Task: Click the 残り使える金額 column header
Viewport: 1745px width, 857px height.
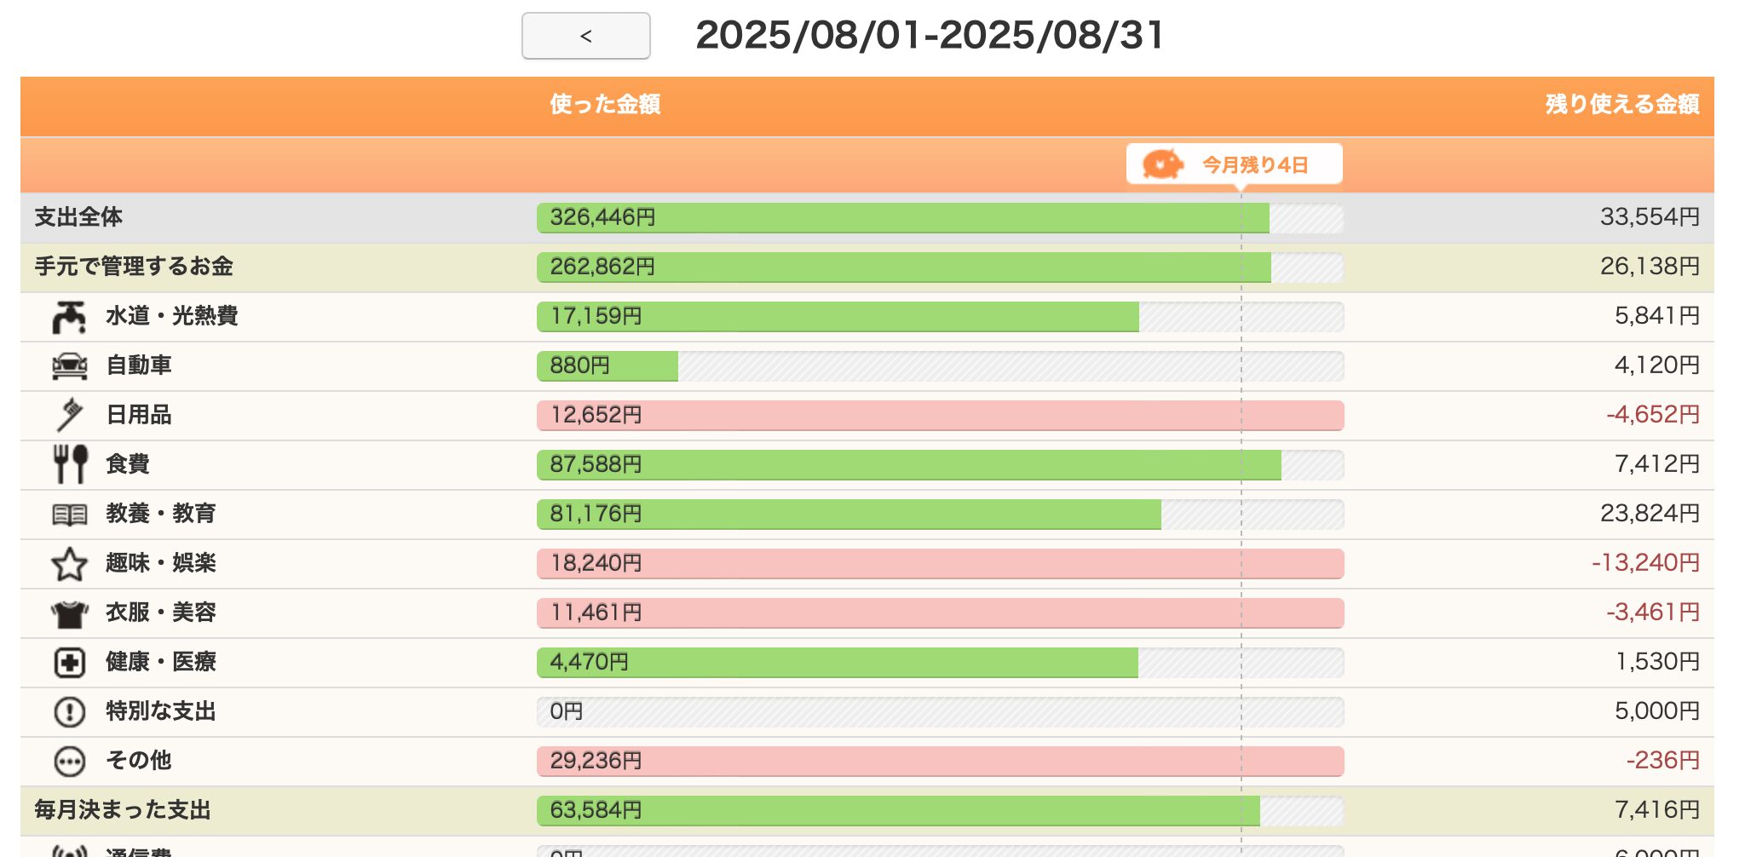Action: click(x=1622, y=104)
